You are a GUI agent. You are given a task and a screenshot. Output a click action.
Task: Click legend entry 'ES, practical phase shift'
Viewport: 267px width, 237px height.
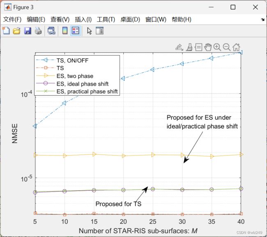pos(87,91)
